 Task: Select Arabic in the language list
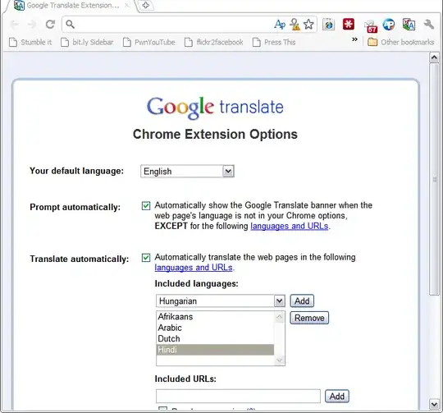(x=215, y=328)
